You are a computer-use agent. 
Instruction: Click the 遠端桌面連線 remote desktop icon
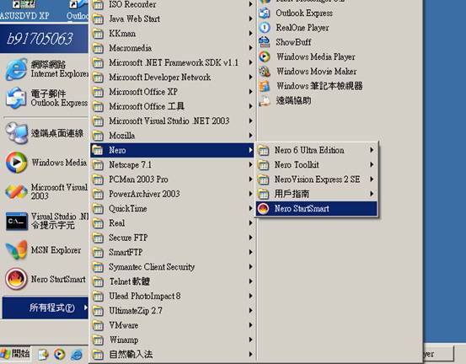(x=16, y=133)
